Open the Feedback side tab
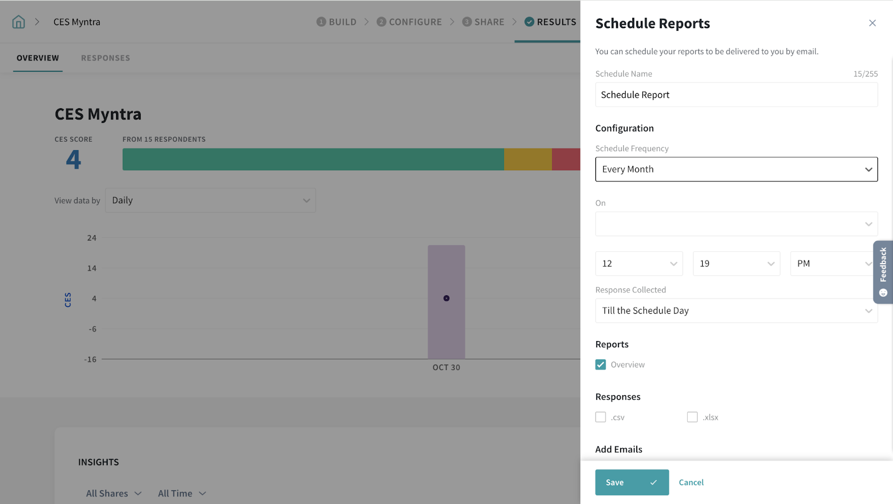Viewport: 893px width, 504px height. [x=883, y=272]
